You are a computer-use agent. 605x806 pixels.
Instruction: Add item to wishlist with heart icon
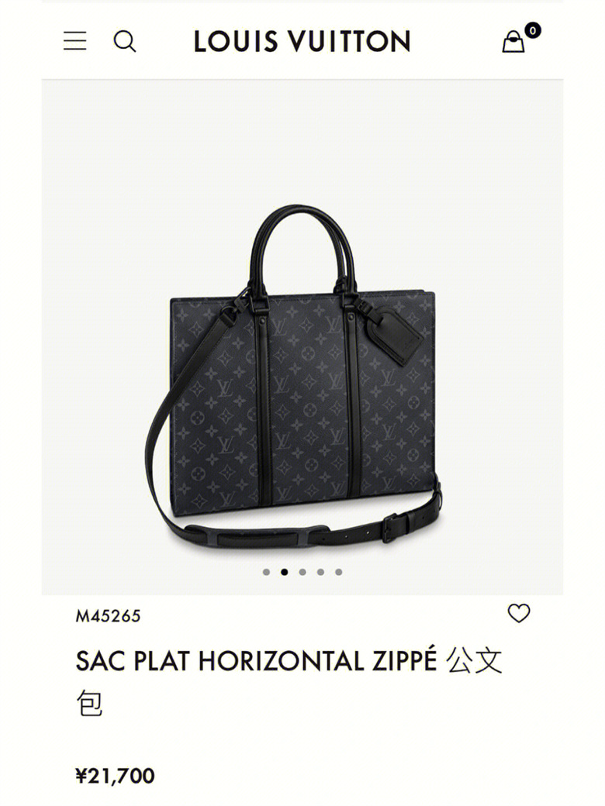[519, 613]
